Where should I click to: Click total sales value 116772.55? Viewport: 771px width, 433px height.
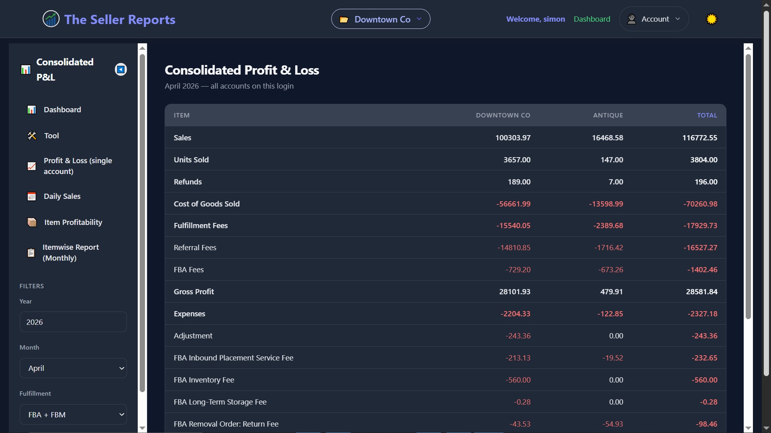tap(700, 138)
